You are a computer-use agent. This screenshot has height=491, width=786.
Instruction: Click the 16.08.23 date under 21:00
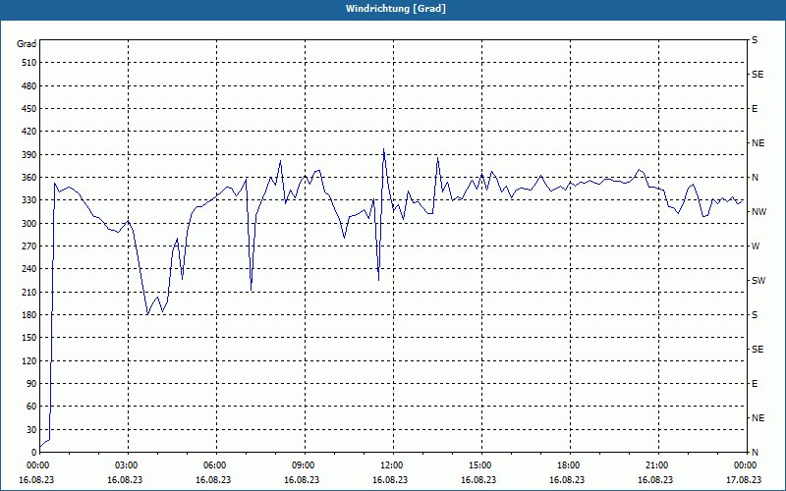pyautogui.click(x=655, y=480)
